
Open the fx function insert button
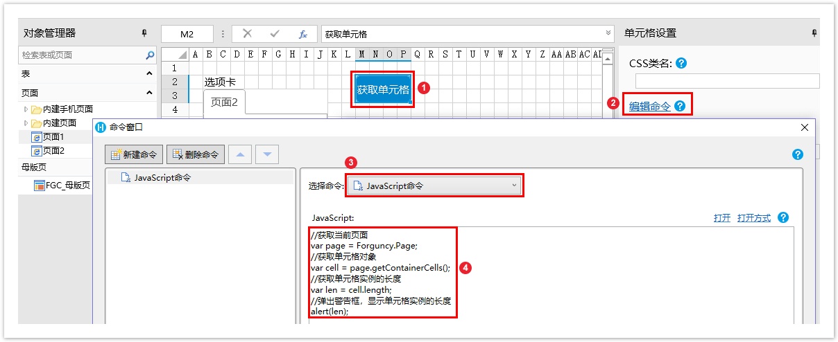coord(302,34)
